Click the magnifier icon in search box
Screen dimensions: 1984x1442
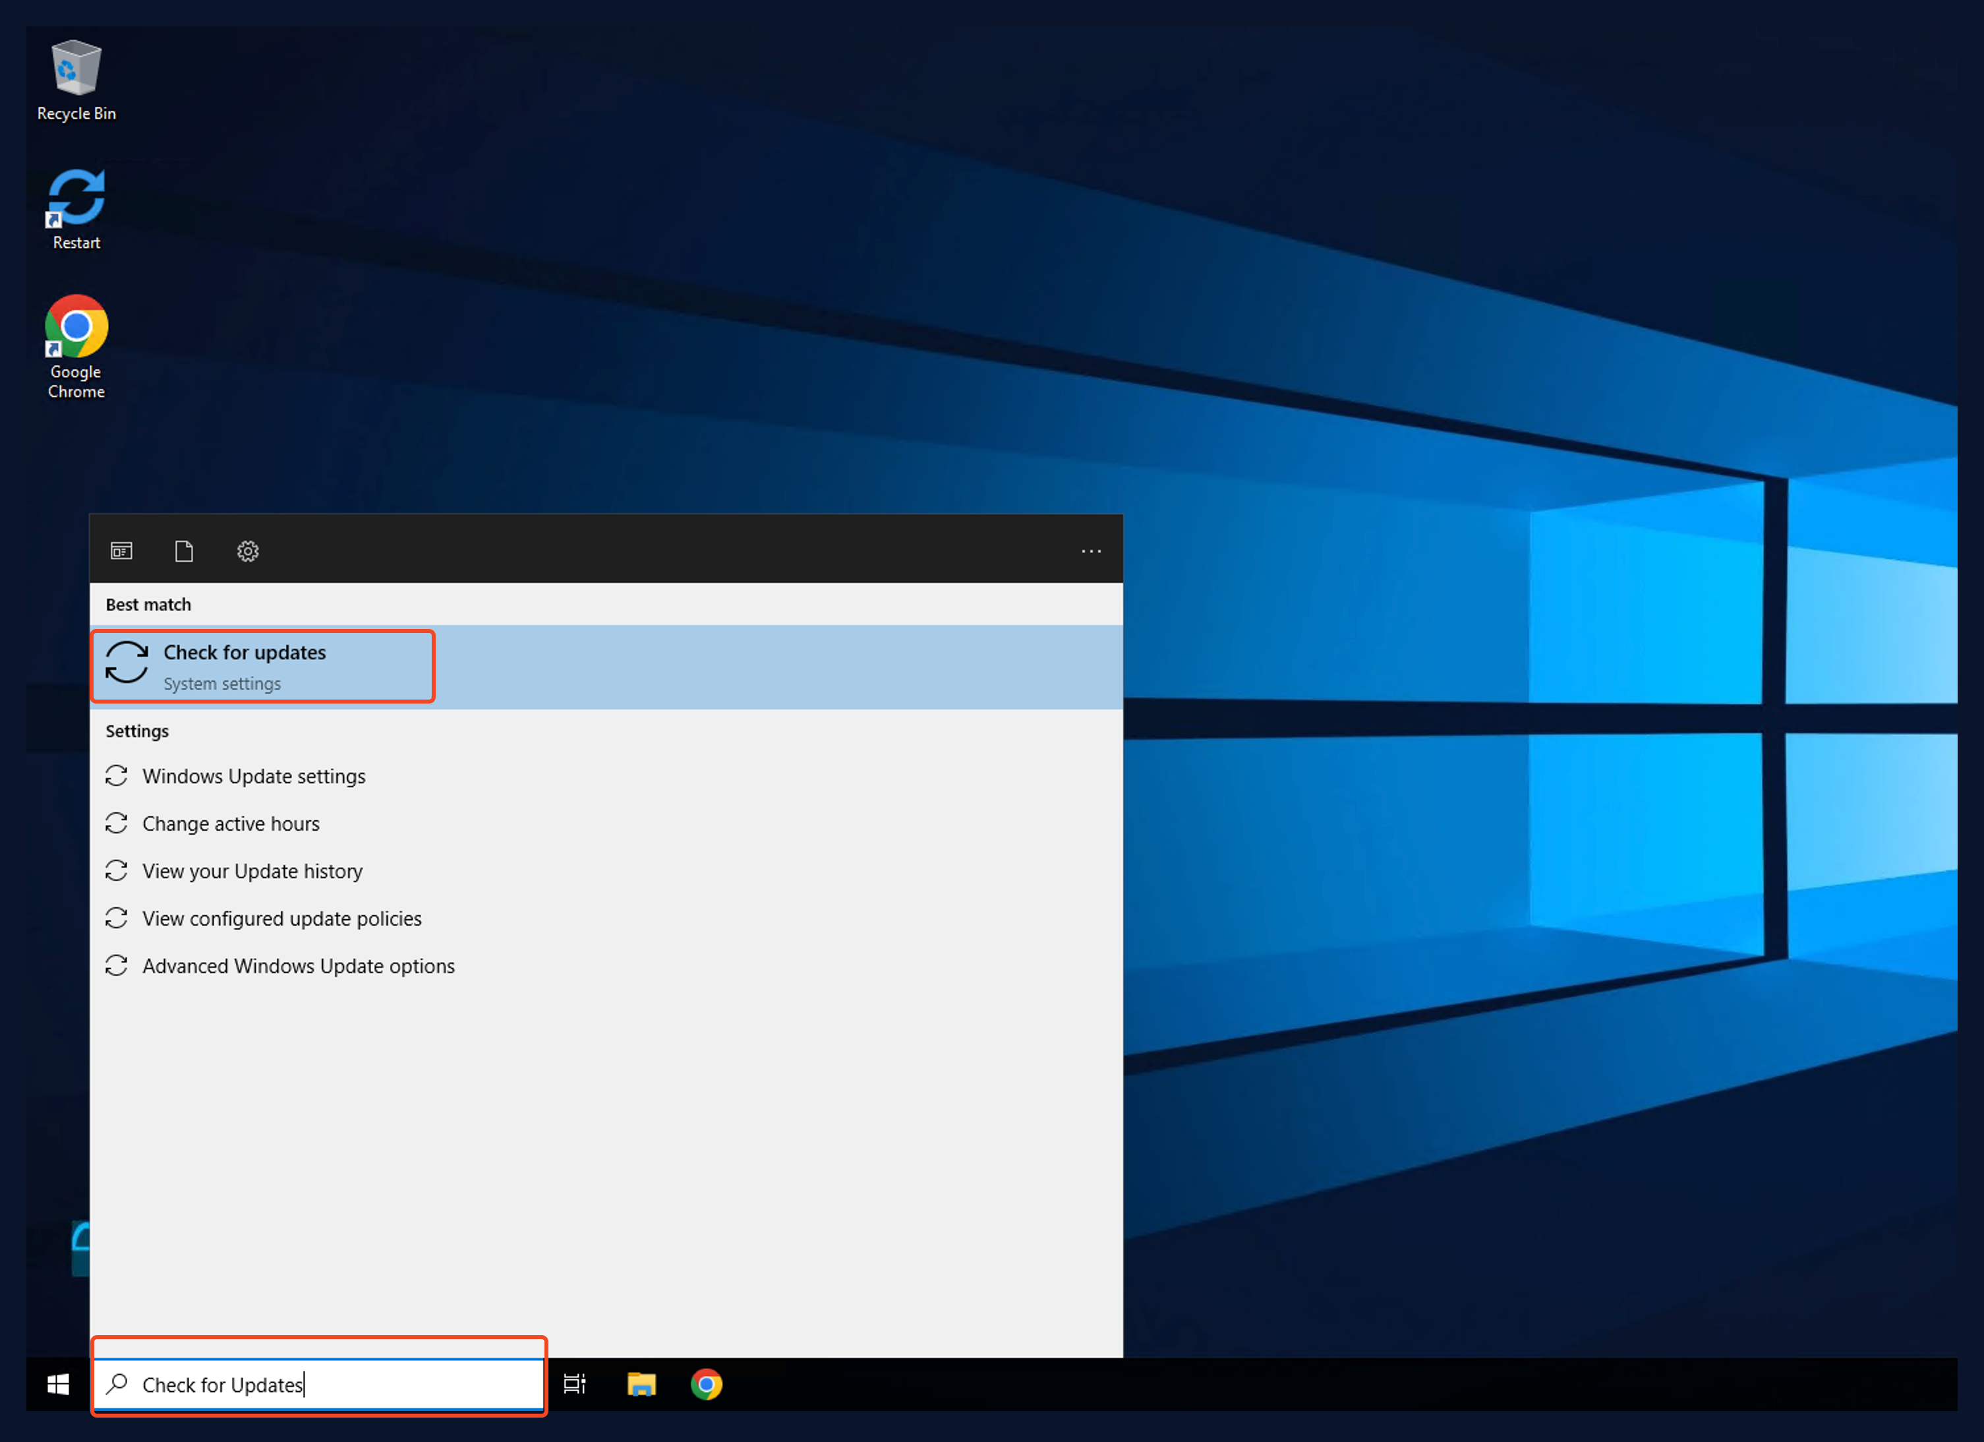[117, 1384]
